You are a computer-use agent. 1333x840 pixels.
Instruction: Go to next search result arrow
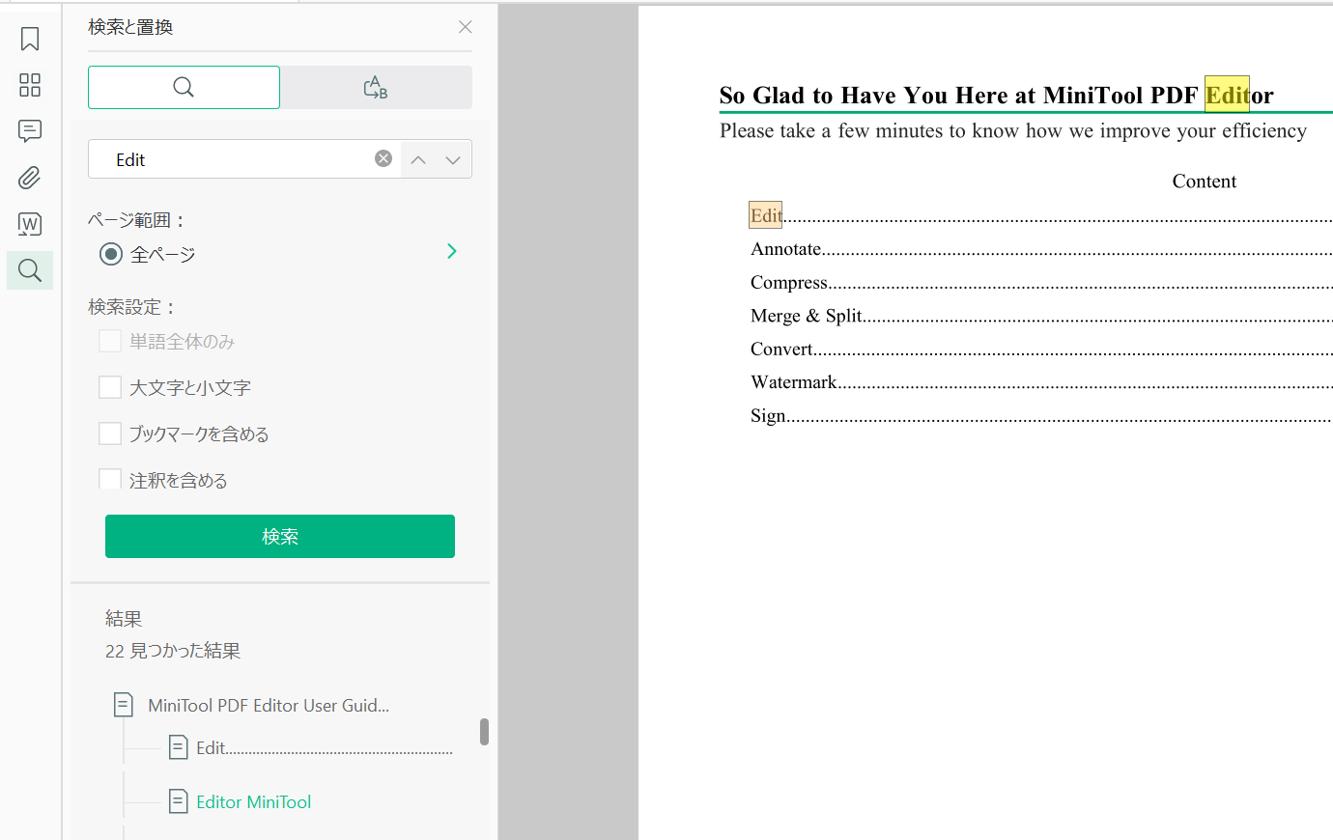(453, 159)
